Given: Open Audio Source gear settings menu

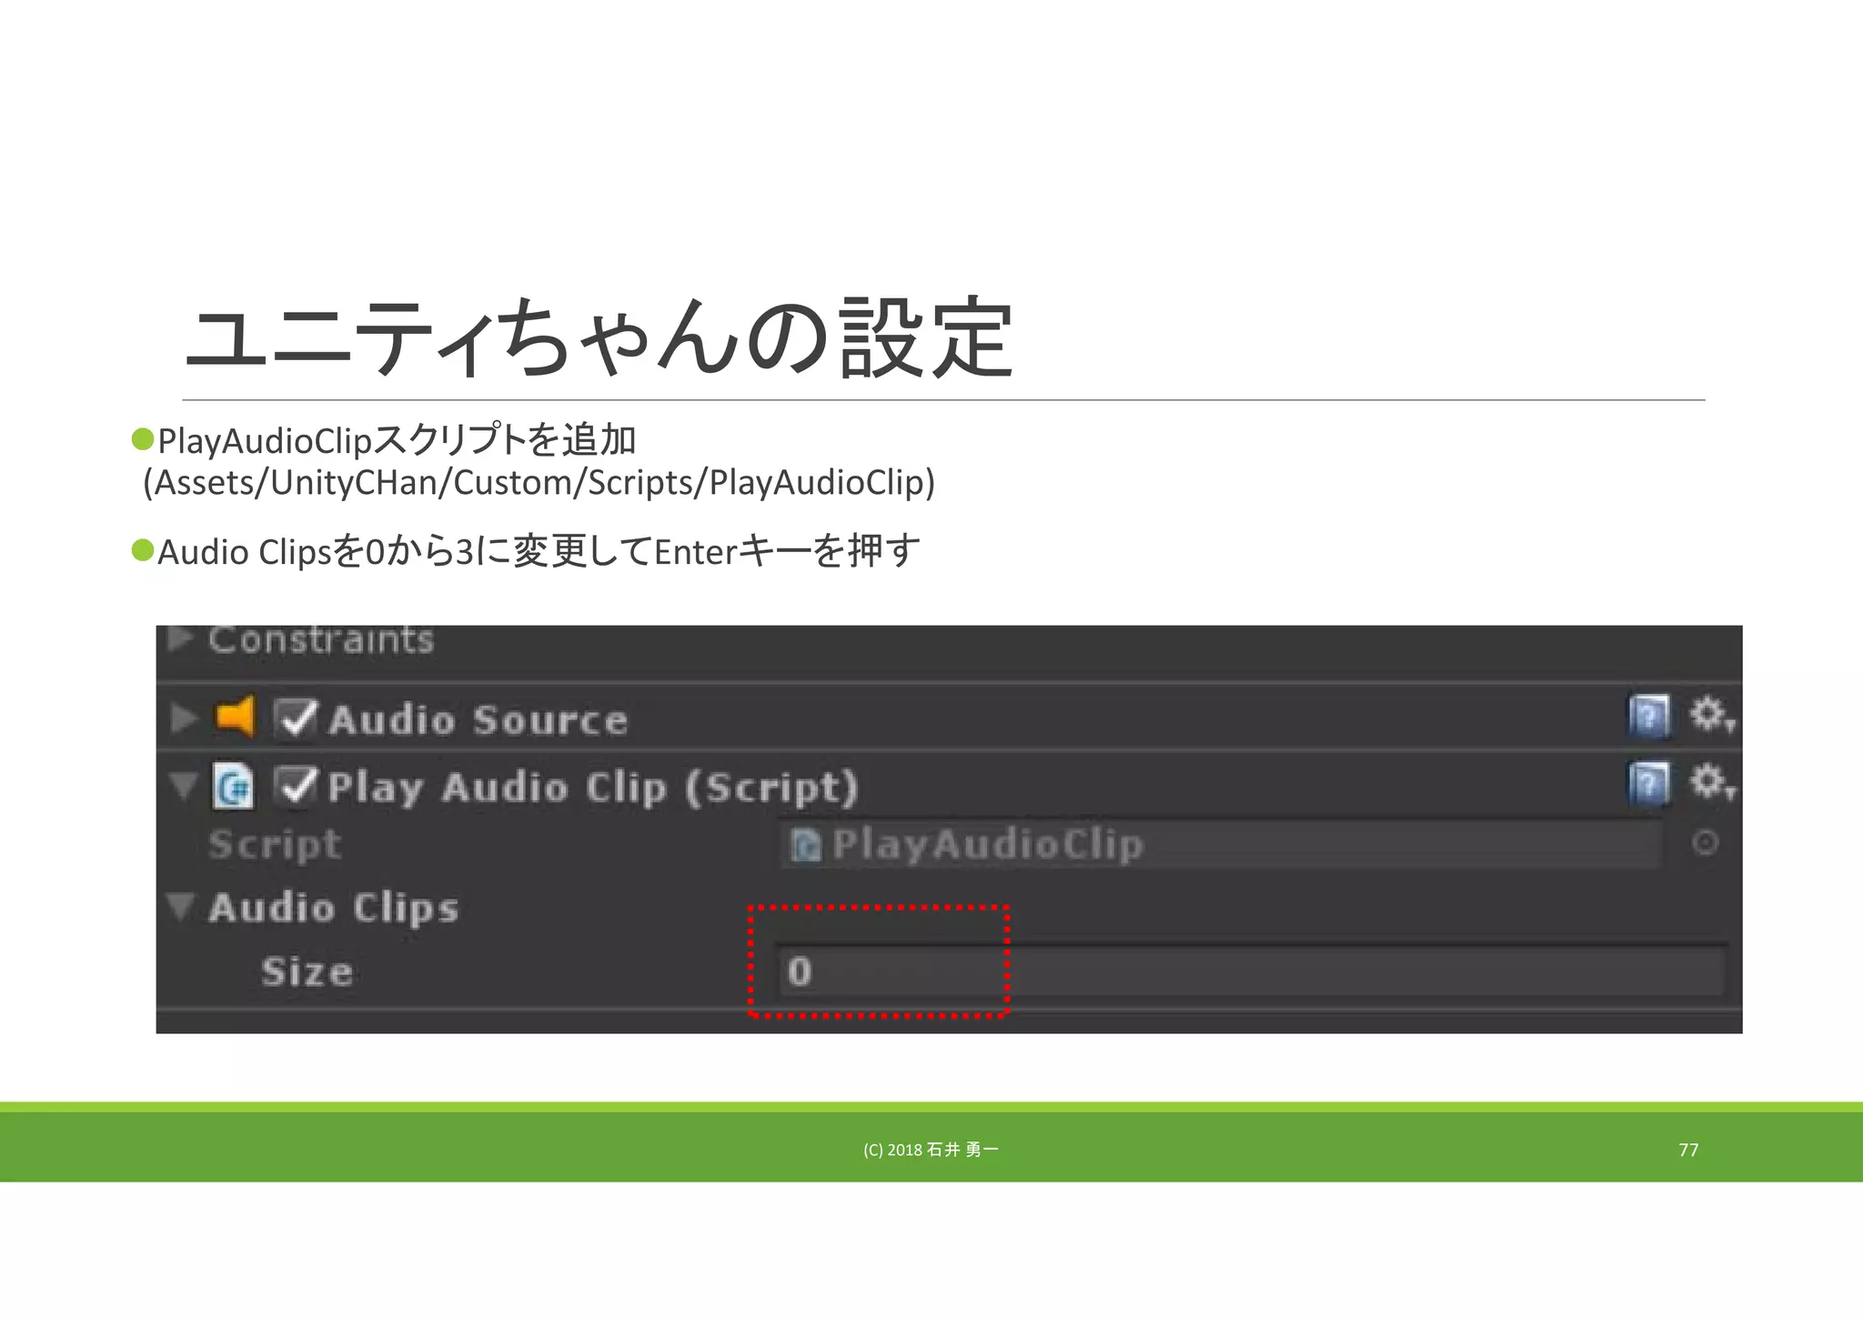Looking at the screenshot, I should tap(1712, 715).
